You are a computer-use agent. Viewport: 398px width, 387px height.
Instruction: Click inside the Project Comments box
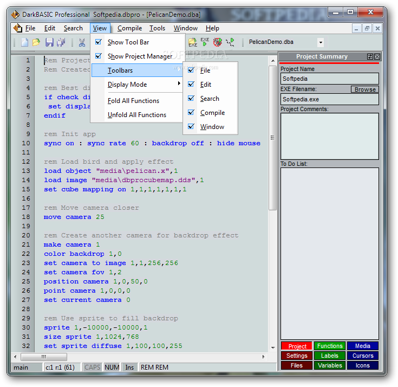click(x=329, y=137)
